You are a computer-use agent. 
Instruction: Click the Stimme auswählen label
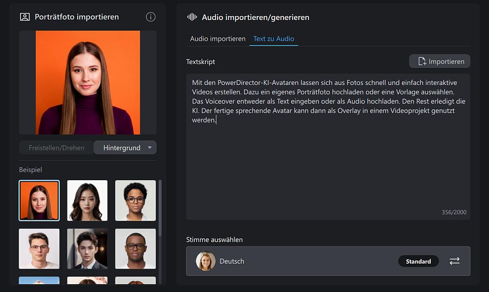(x=214, y=239)
